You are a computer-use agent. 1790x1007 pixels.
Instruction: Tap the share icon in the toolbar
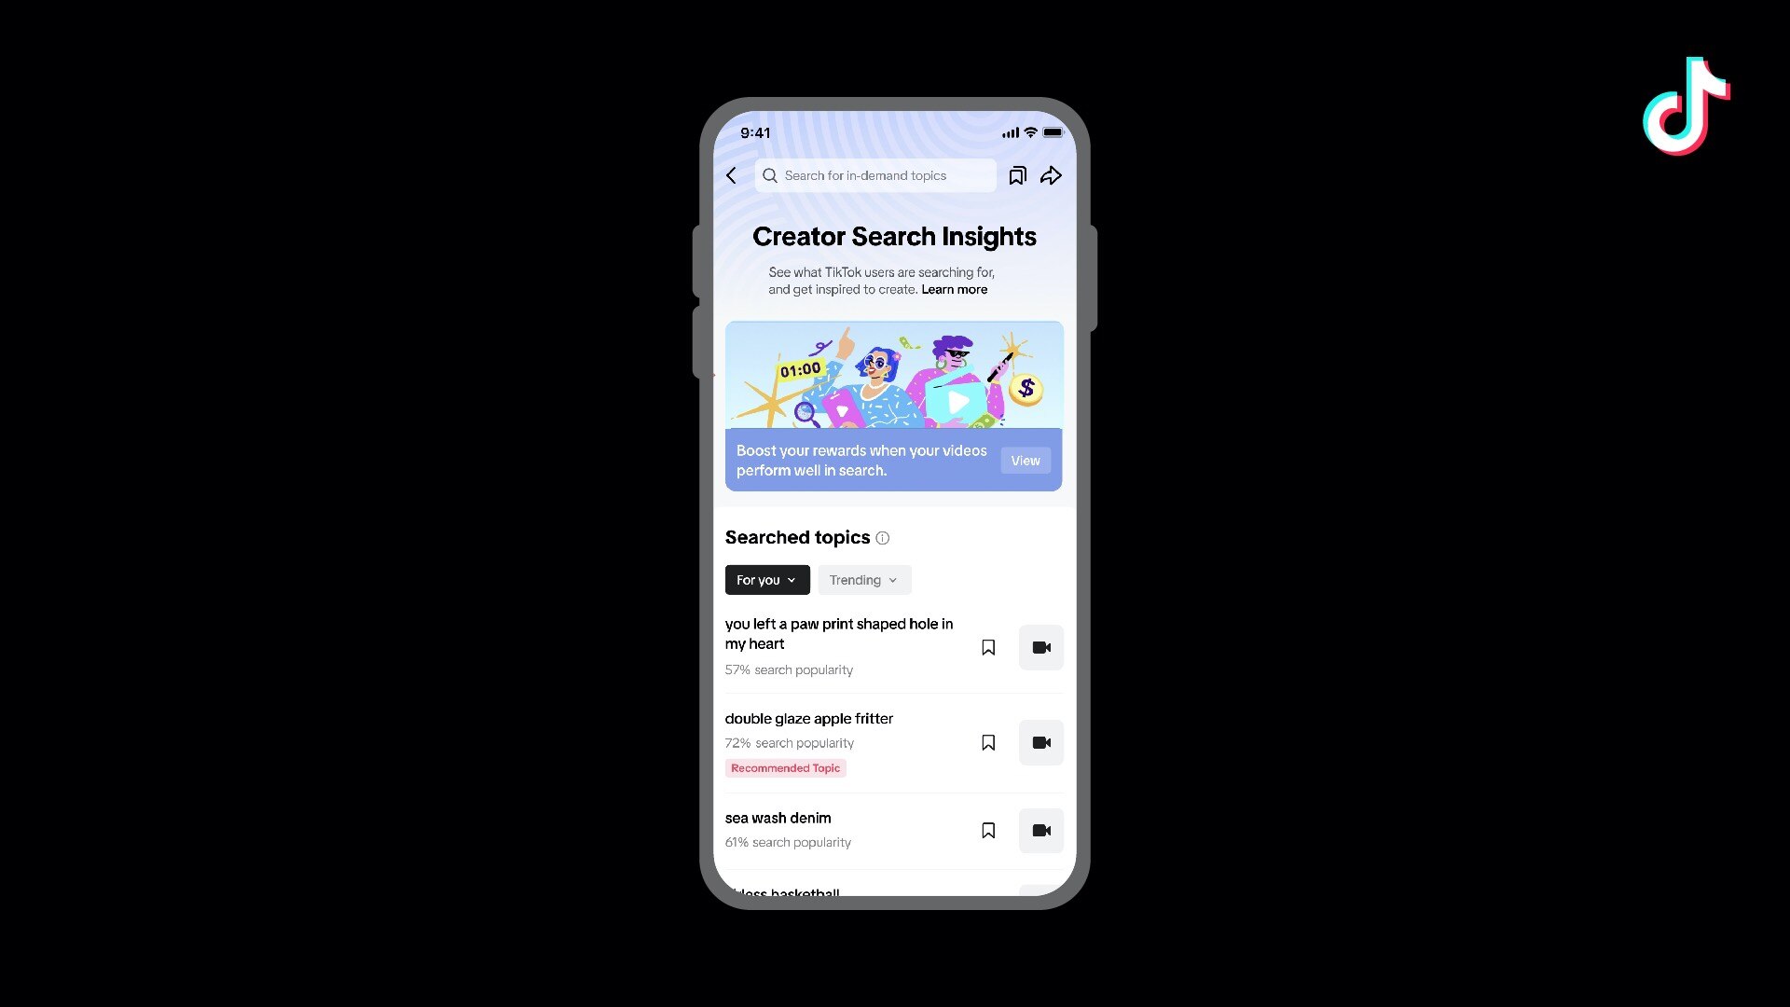pyautogui.click(x=1051, y=174)
